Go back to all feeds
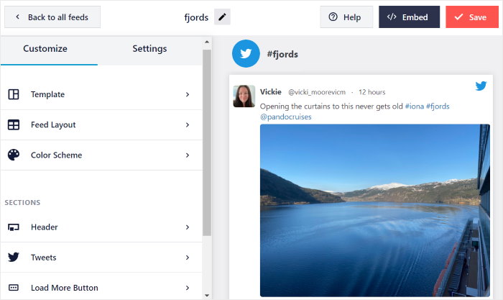Image resolution: width=503 pixels, height=300 pixels. (52, 17)
